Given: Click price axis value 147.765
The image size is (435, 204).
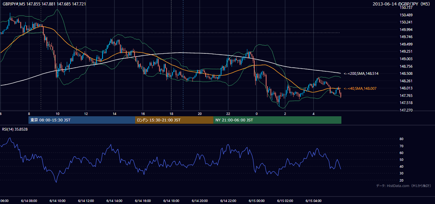Looking at the screenshot, I should tap(406, 96).
